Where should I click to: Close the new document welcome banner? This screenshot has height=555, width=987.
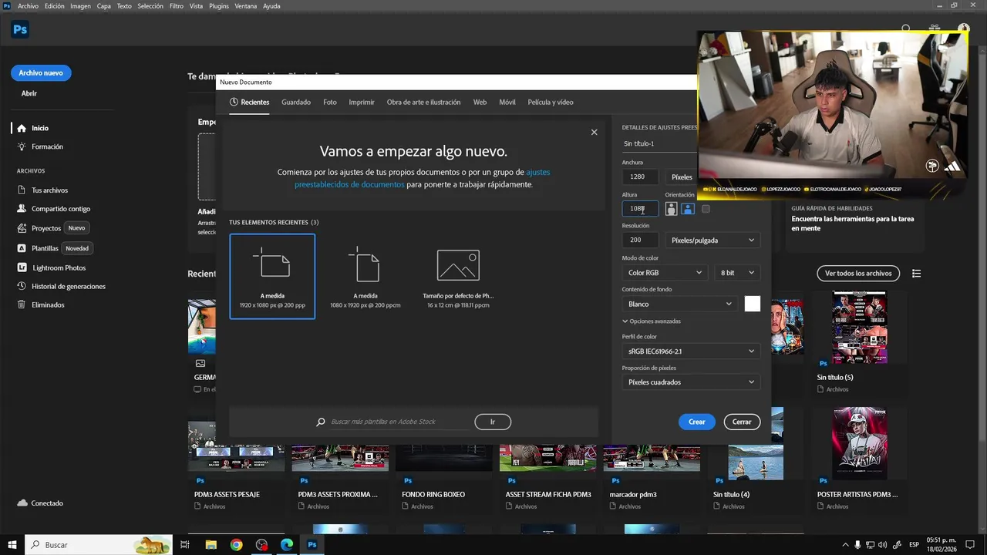point(594,132)
